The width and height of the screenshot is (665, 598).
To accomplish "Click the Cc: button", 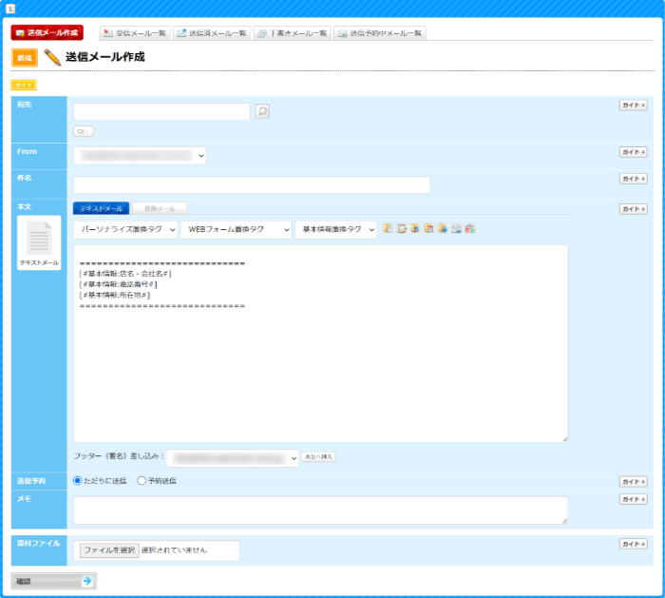I will click(84, 131).
